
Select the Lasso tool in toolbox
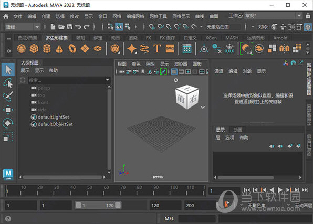[x=8, y=83]
